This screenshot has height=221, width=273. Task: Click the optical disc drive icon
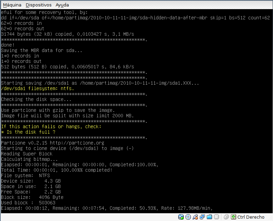coord(188,217)
